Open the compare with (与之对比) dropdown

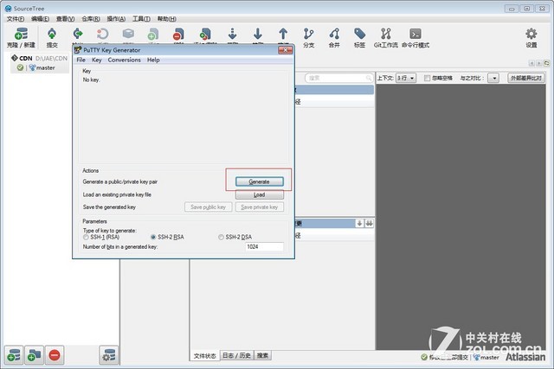(493, 78)
